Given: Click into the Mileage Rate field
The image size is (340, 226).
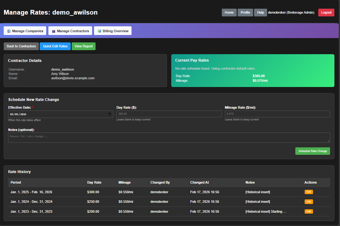Looking at the screenshot, I should click(x=277, y=114).
